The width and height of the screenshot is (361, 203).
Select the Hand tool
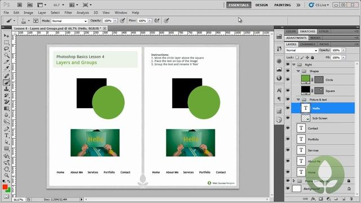point(6,169)
